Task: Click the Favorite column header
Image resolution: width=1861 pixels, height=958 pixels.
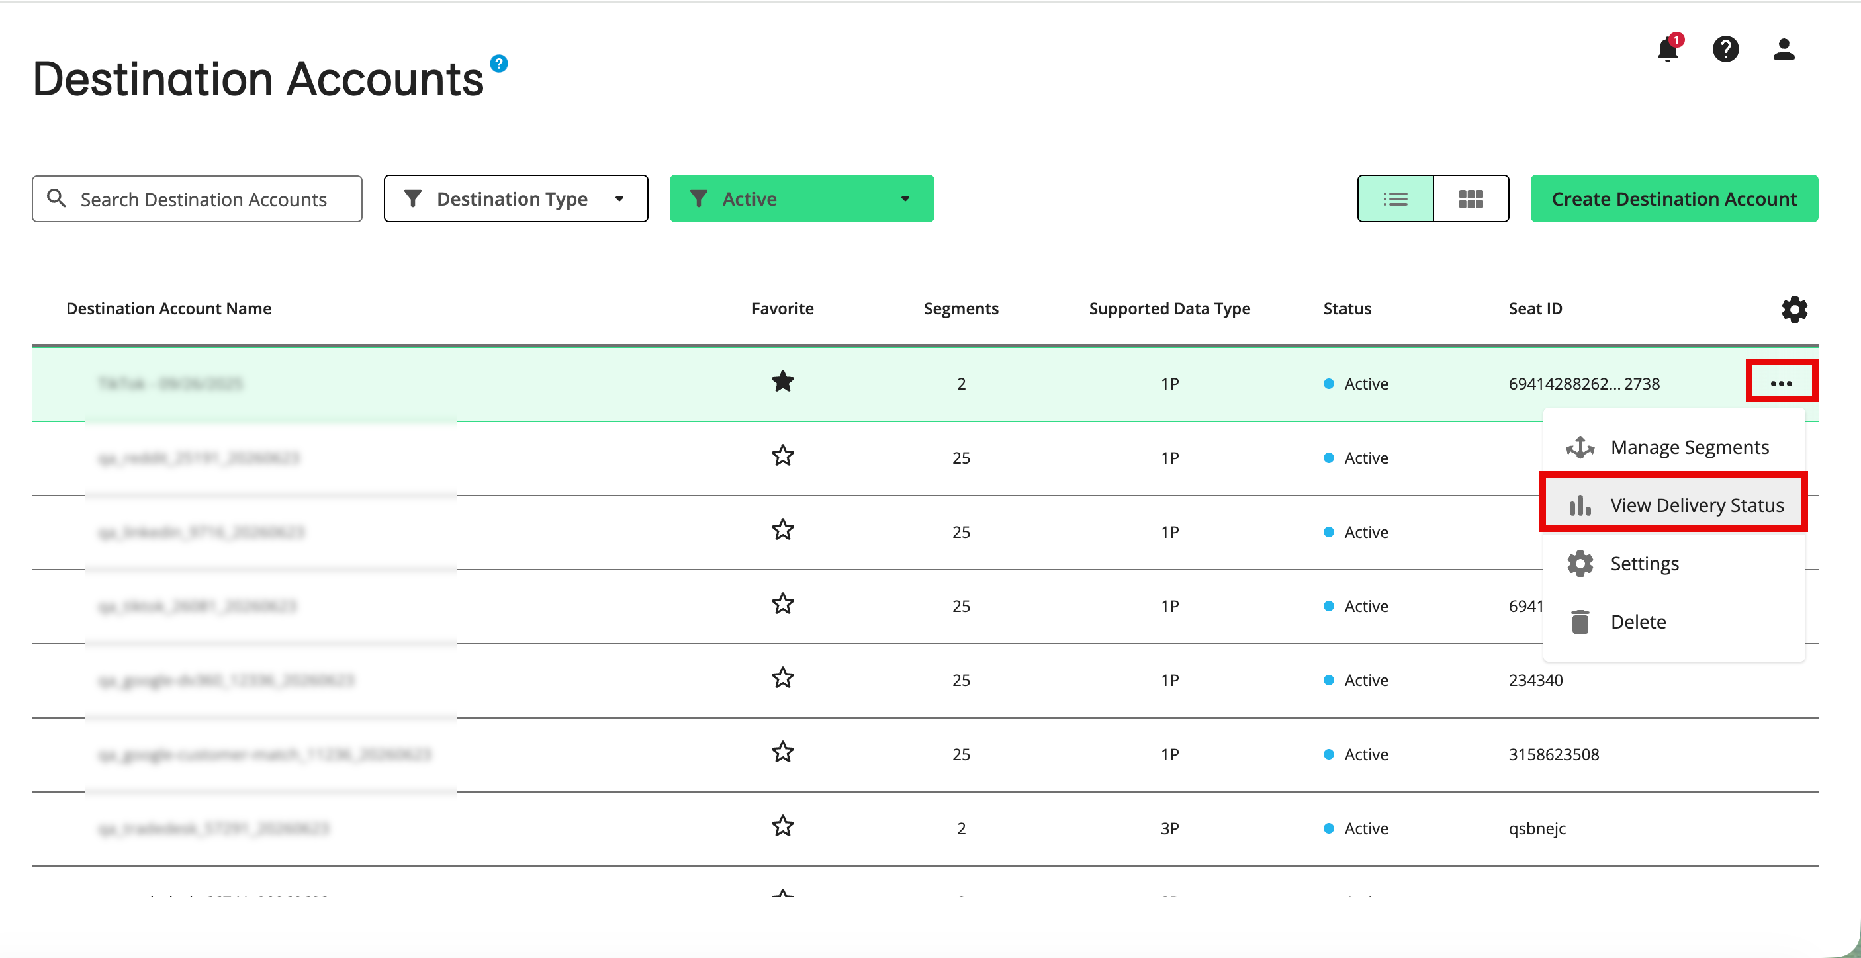Action: [782, 308]
